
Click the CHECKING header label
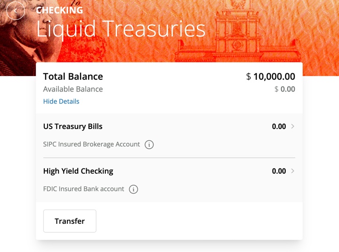pyautogui.click(x=59, y=10)
